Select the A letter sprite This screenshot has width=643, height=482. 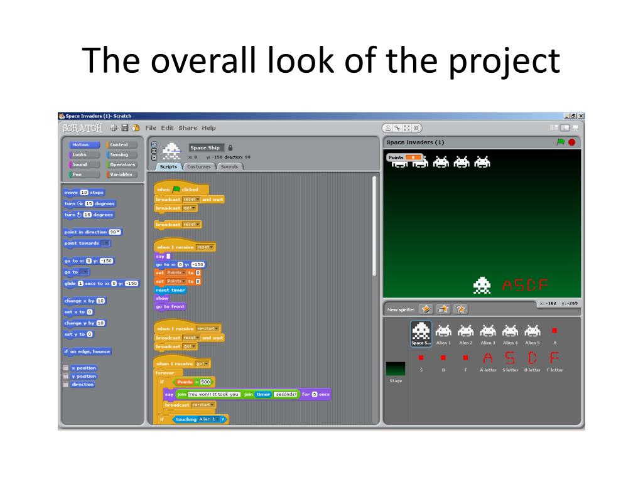point(487,361)
